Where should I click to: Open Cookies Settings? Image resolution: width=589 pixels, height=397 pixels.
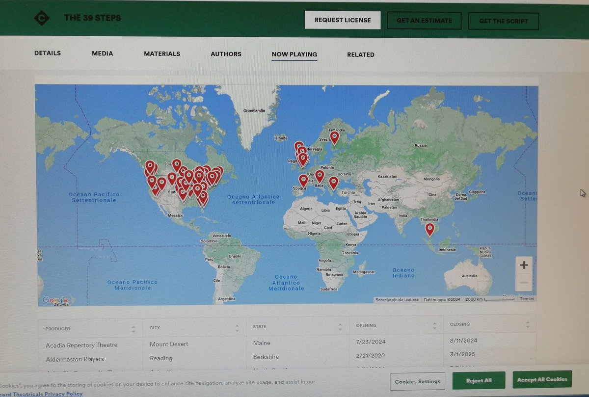(x=418, y=381)
